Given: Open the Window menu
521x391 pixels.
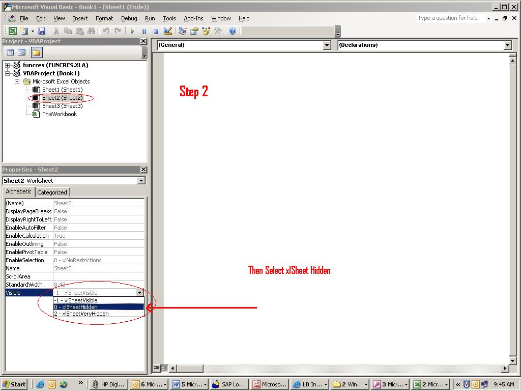Looking at the screenshot, I should (x=221, y=18).
